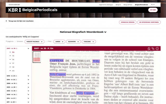Collapse the 2007 - nr. 18 issue list

coord(28,49)
